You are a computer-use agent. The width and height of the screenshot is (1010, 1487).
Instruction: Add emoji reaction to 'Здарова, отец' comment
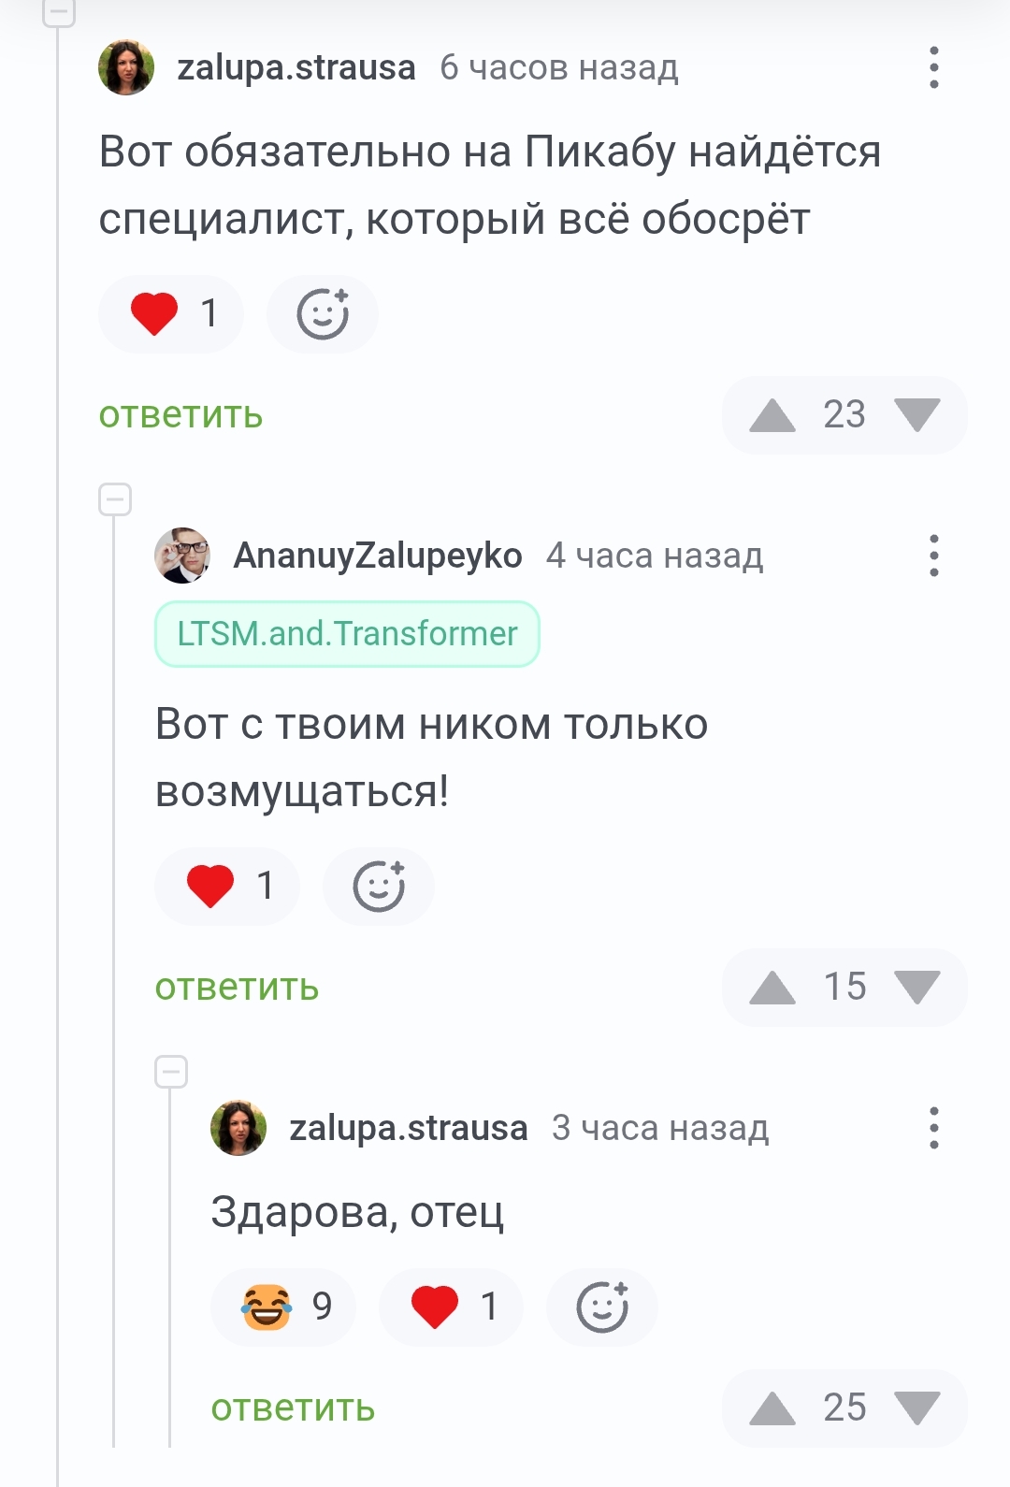[x=602, y=1307]
